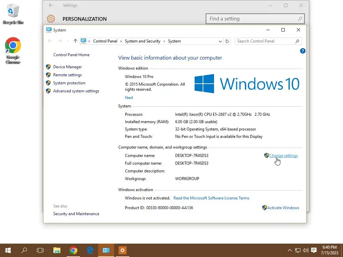
Task: Open recent locations dropdown arrow
Action: 68,41
